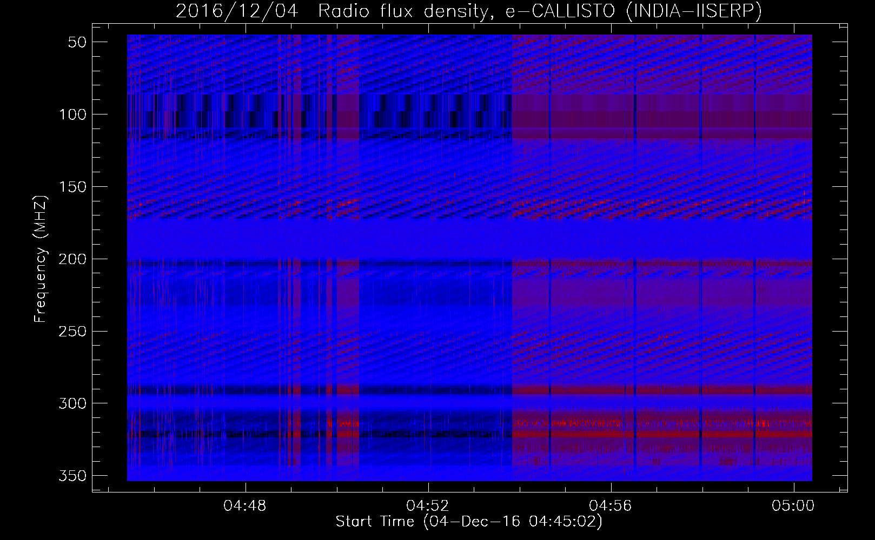Image resolution: width=875 pixels, height=540 pixels.
Task: Click the 300 frequency tick label
Action: (x=72, y=403)
